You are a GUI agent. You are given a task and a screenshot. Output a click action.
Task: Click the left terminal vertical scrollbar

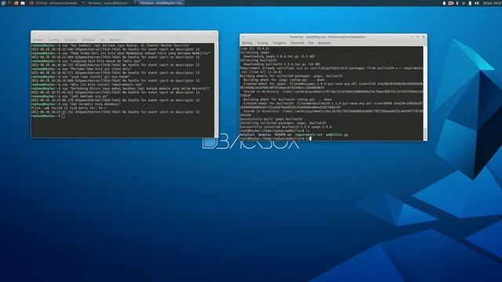216,90
